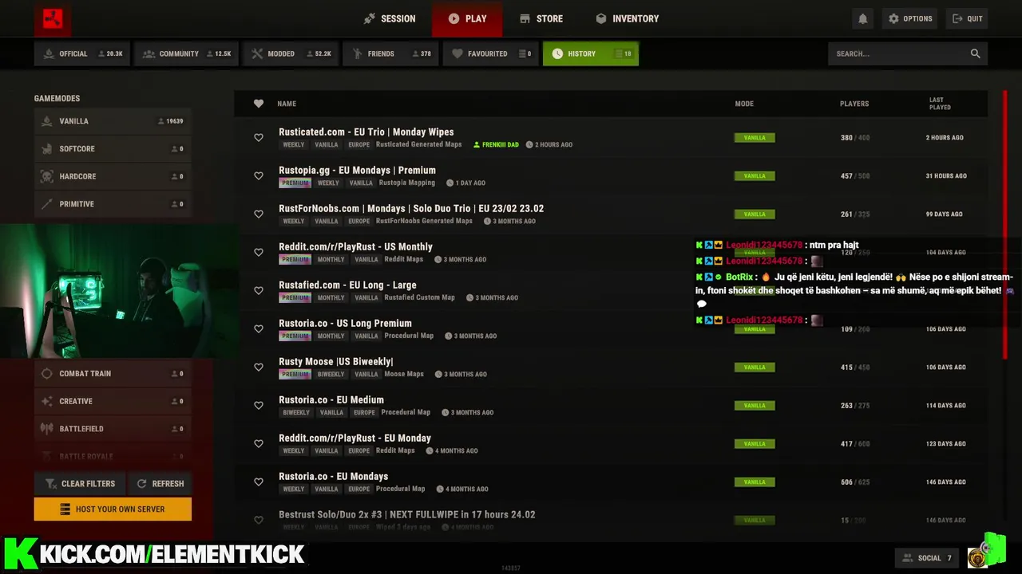Clear all server filters
1022x574 pixels.
79,483
